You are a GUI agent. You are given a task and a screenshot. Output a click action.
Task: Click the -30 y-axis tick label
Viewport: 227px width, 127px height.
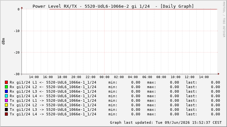pyautogui.click(x=17, y=74)
